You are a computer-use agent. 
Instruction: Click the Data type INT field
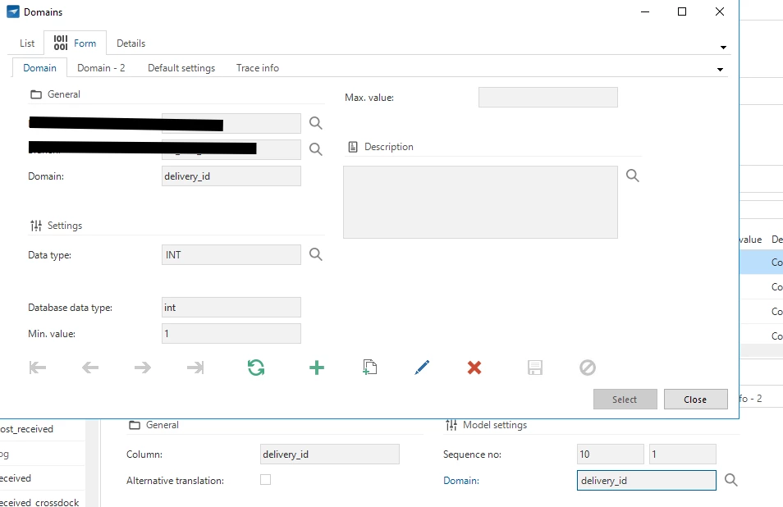coord(231,254)
